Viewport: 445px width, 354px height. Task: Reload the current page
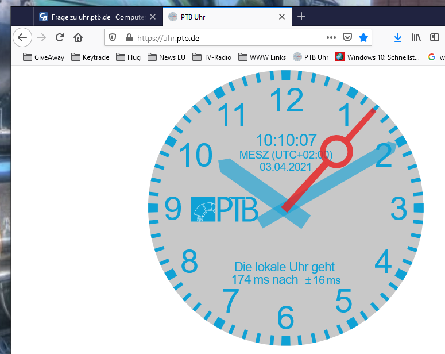point(60,37)
